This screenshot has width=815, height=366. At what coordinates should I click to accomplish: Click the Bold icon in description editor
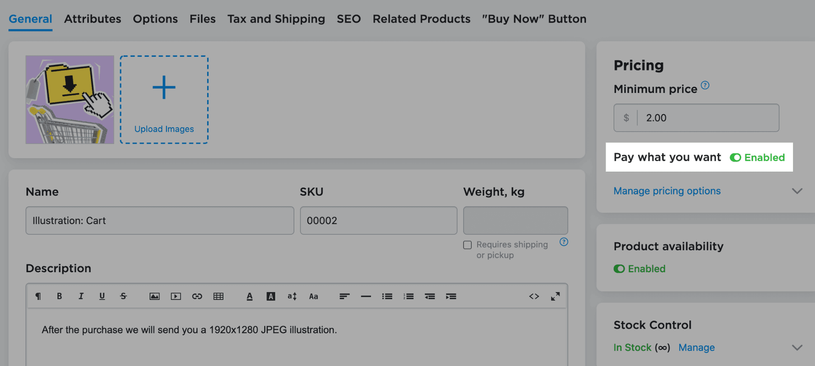59,296
